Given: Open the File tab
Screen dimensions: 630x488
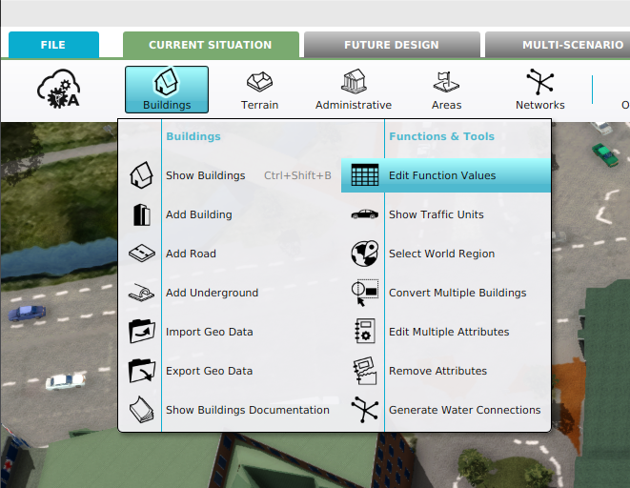Looking at the screenshot, I should tap(53, 45).
